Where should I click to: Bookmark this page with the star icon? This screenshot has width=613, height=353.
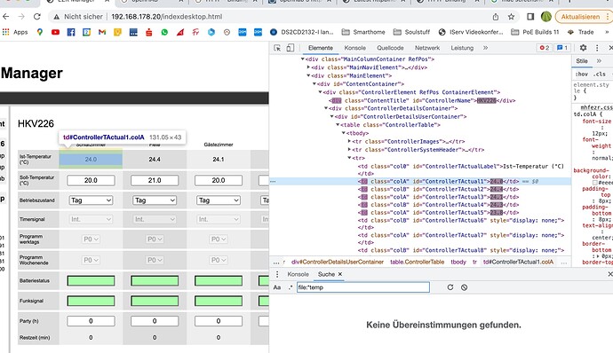point(511,17)
